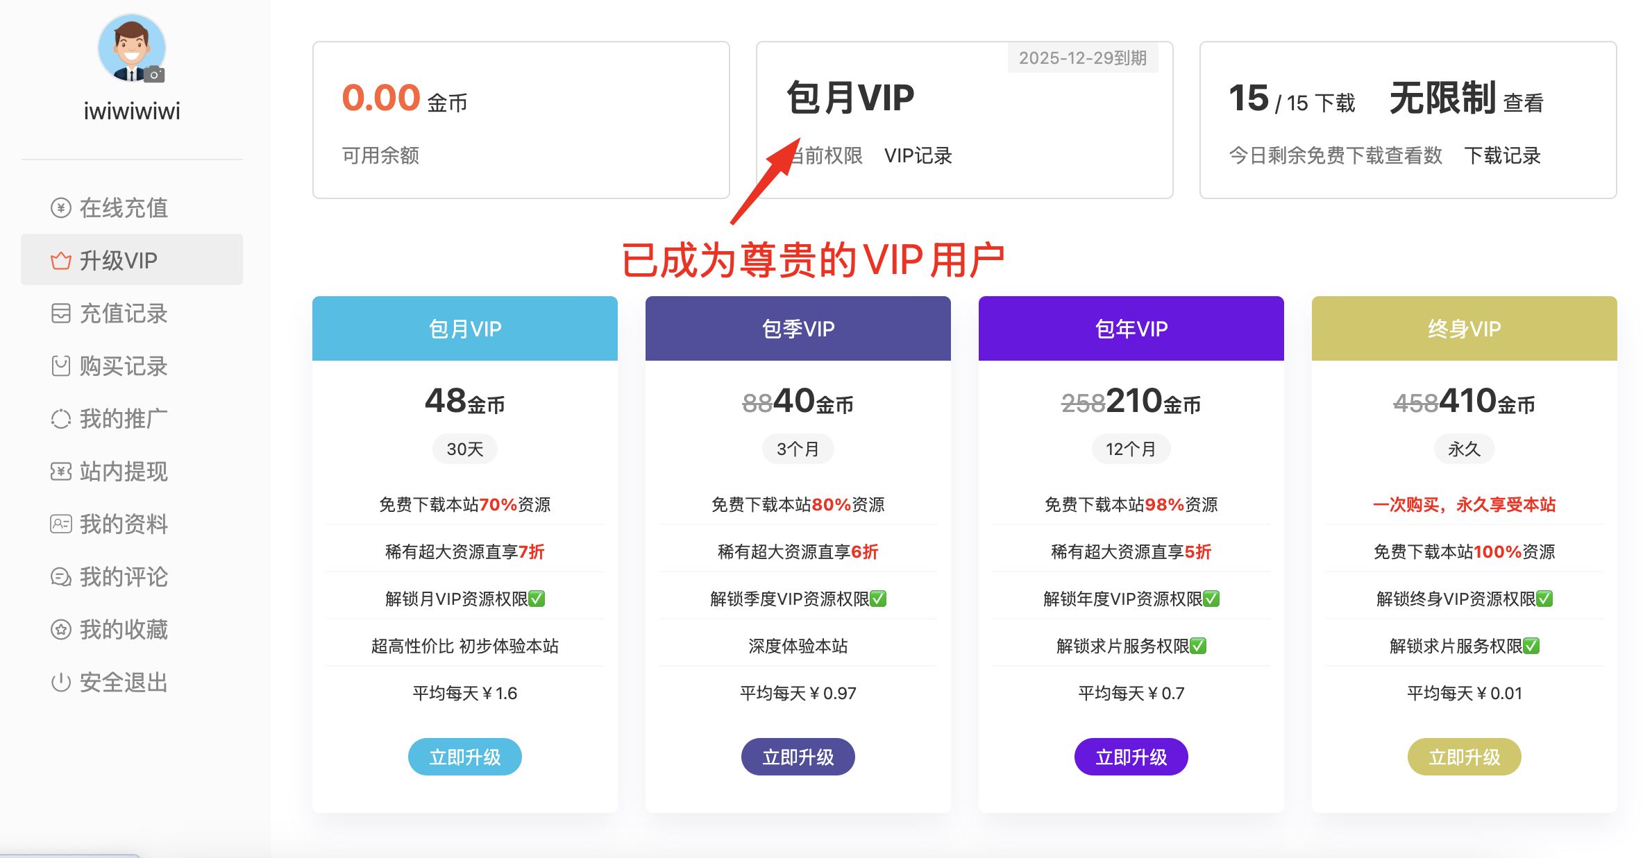The width and height of the screenshot is (1643, 858).
Task: Click the camera icon on avatar
Action: click(154, 74)
